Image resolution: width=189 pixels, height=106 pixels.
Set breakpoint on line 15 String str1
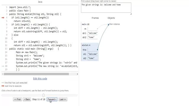click(x=30, y=56)
